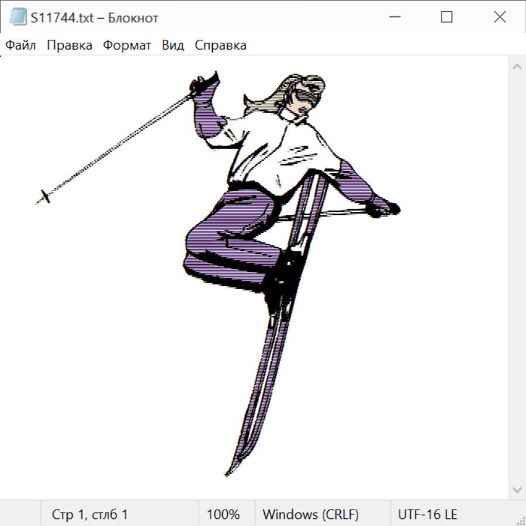The height and width of the screenshot is (526, 526).
Task: Click the 100% zoom level indicator
Action: (x=223, y=515)
